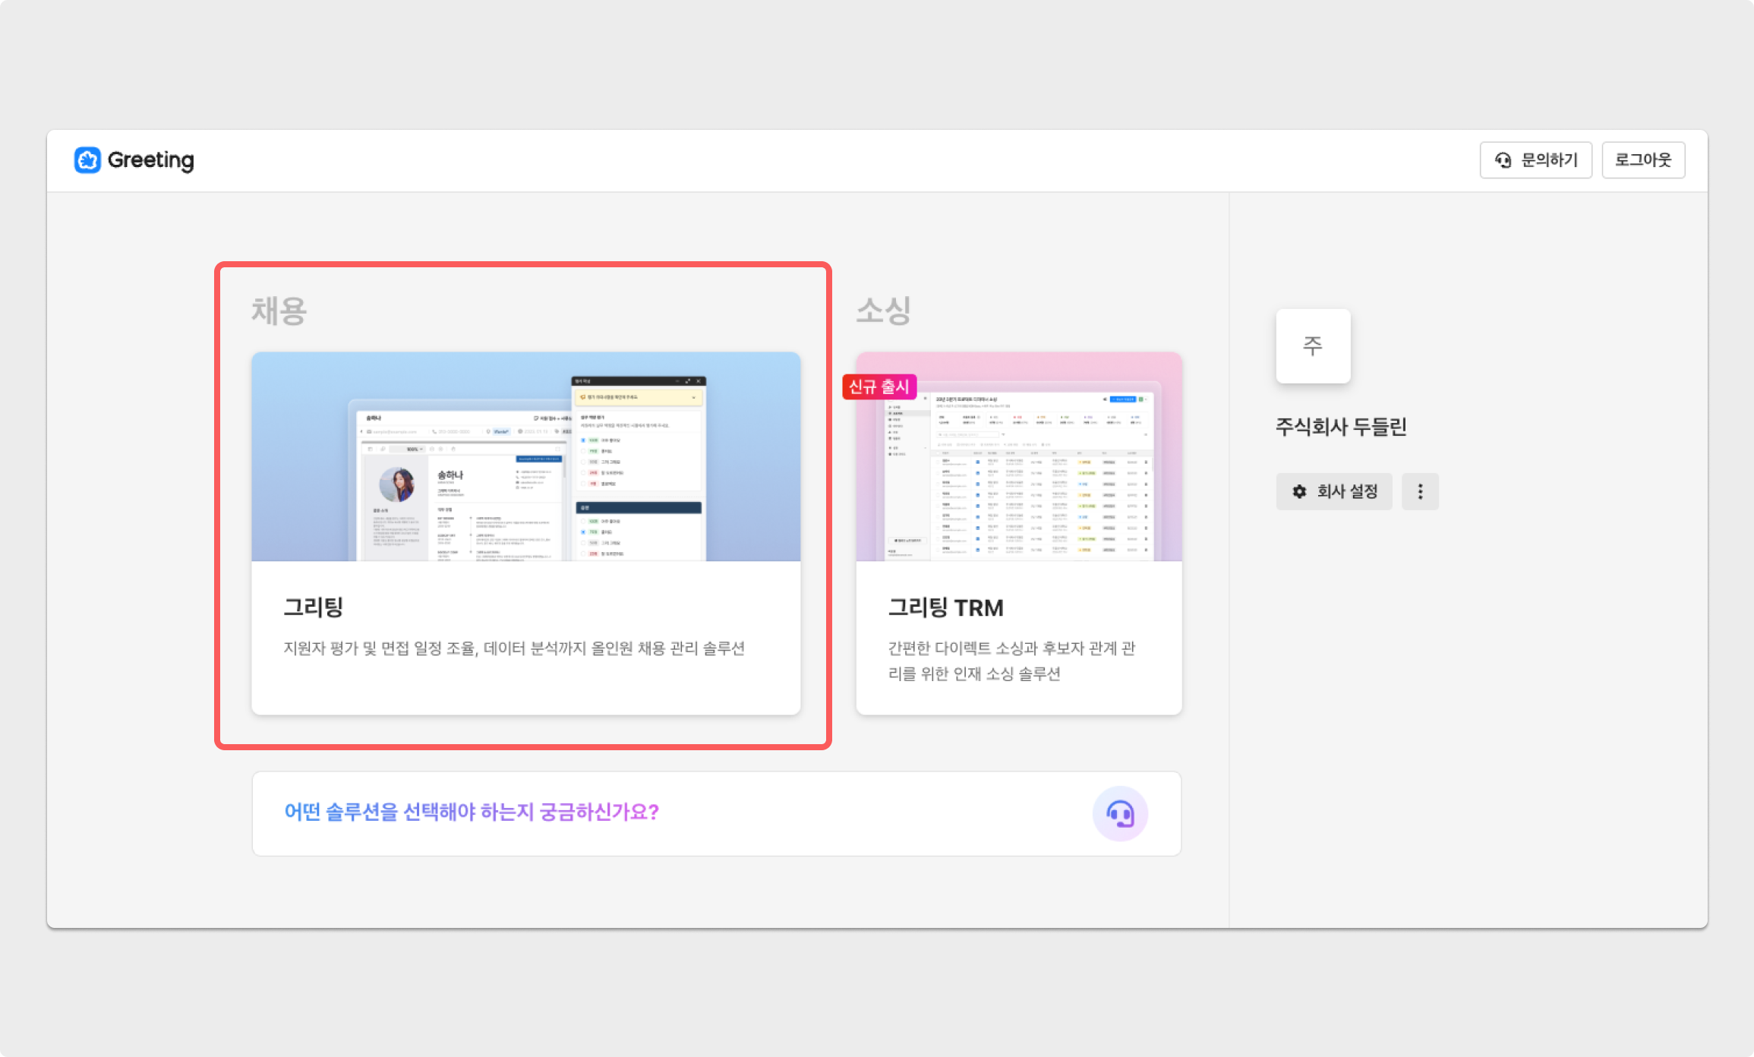Click the 올인원 채용 관리 솔루션 description
This screenshot has height=1057, width=1754.
[514, 648]
